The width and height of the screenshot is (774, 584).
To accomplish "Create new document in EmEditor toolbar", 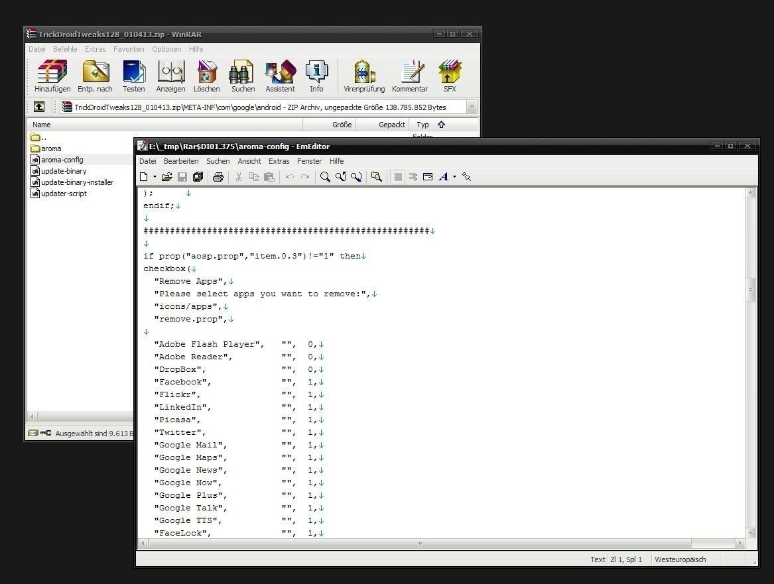I will click(x=144, y=177).
